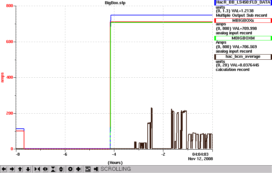Click the 200 y-axis tick label

(10, 113)
